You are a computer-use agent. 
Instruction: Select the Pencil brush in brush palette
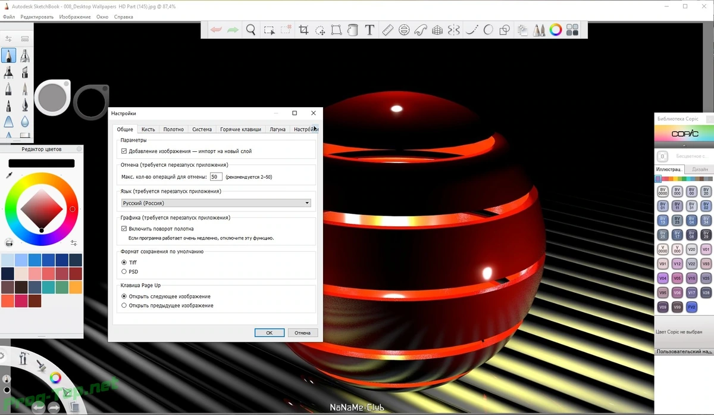[x=8, y=56]
